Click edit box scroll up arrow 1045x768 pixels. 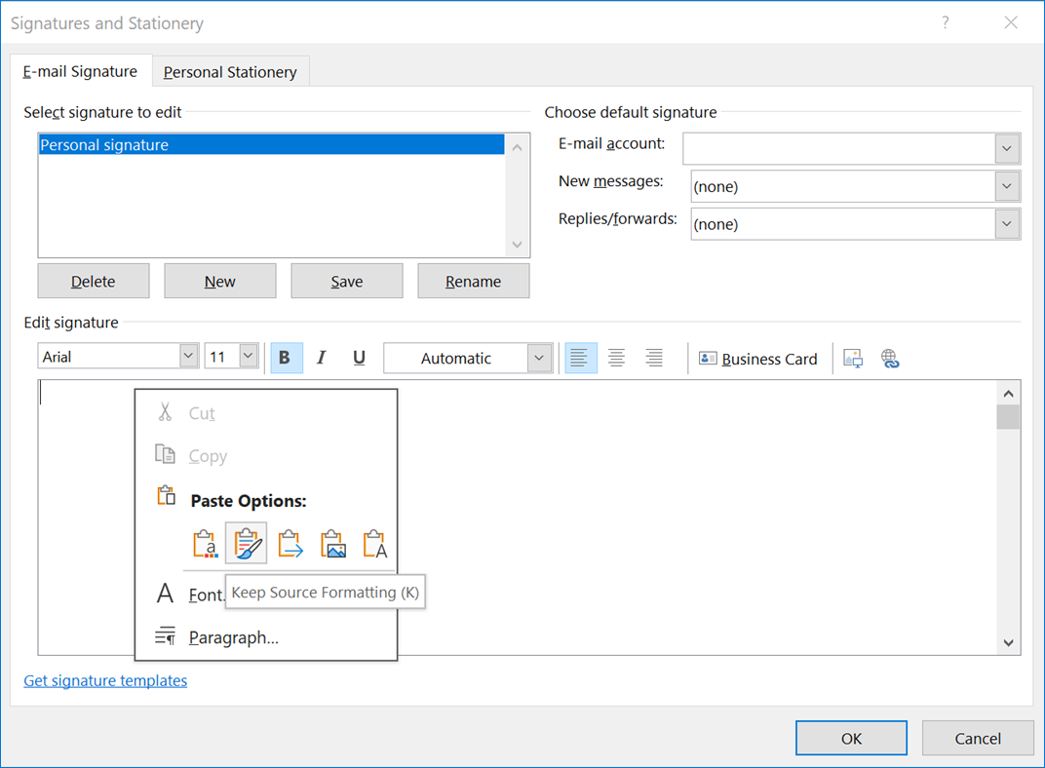click(1008, 394)
